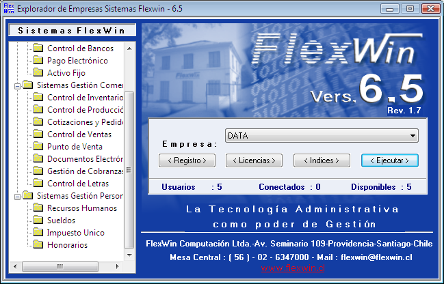Select the Activo Fijo folder icon
444x284 pixels.
(x=38, y=73)
